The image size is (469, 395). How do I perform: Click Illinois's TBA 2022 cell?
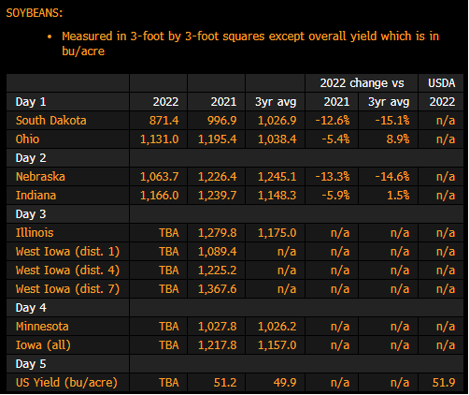point(169,233)
